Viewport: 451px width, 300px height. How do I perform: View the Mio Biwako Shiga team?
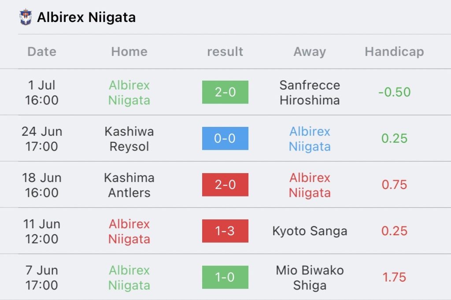(x=310, y=278)
